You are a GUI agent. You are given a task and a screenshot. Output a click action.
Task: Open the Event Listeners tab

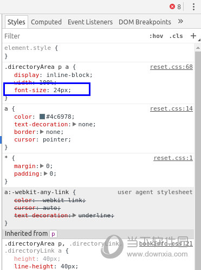click(x=90, y=22)
